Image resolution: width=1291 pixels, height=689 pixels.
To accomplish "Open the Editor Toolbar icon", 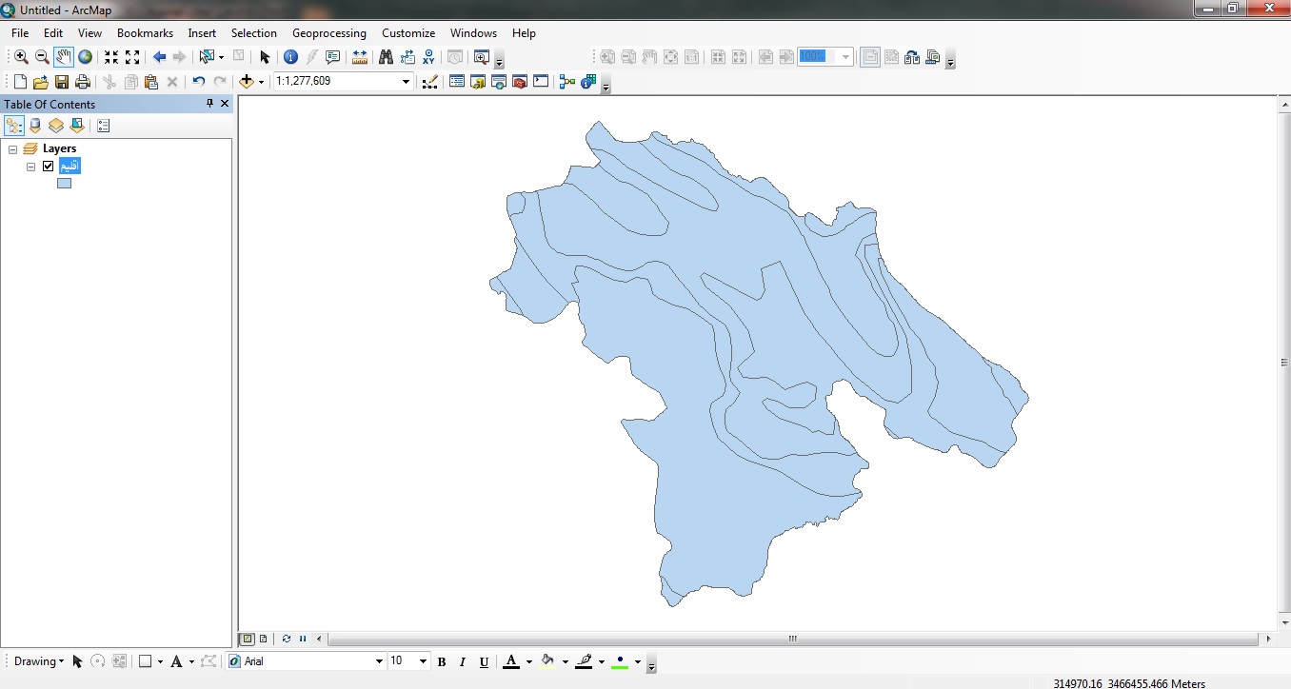I will pyautogui.click(x=430, y=82).
